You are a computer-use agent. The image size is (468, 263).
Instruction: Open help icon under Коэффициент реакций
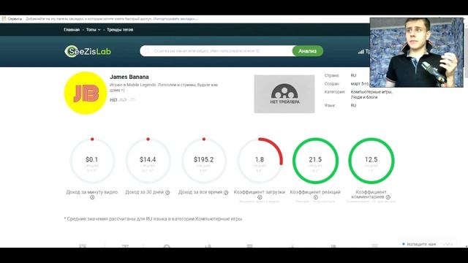click(315, 197)
